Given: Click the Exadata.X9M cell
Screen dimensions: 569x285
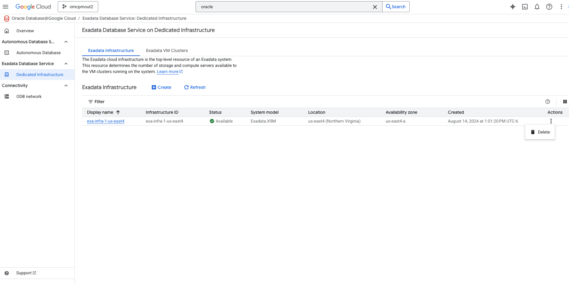Looking at the screenshot, I should (x=263, y=121).
